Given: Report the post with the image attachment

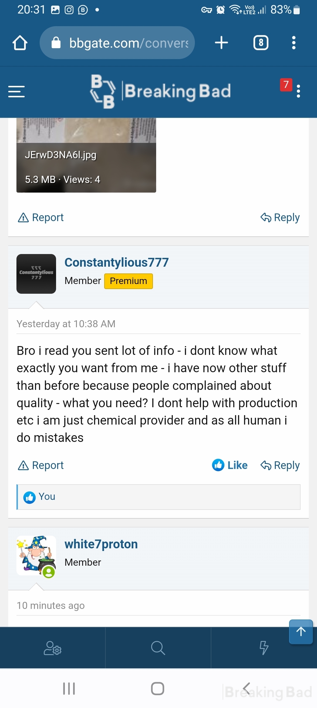Looking at the screenshot, I should [41, 218].
